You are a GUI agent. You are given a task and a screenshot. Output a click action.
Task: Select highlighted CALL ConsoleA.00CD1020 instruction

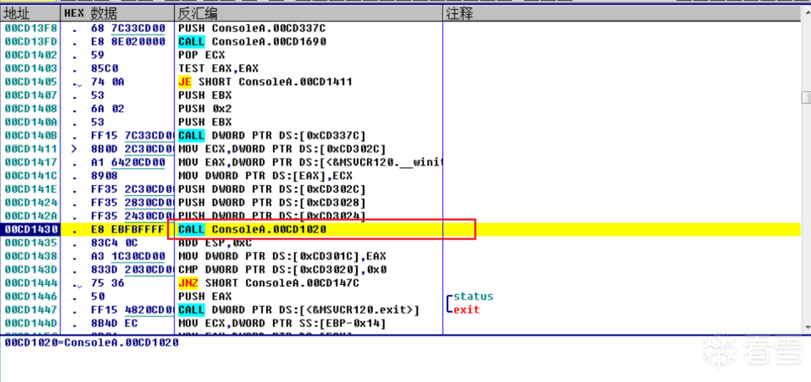point(252,229)
